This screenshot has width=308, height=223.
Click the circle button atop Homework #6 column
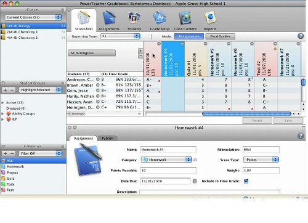click(x=252, y=44)
